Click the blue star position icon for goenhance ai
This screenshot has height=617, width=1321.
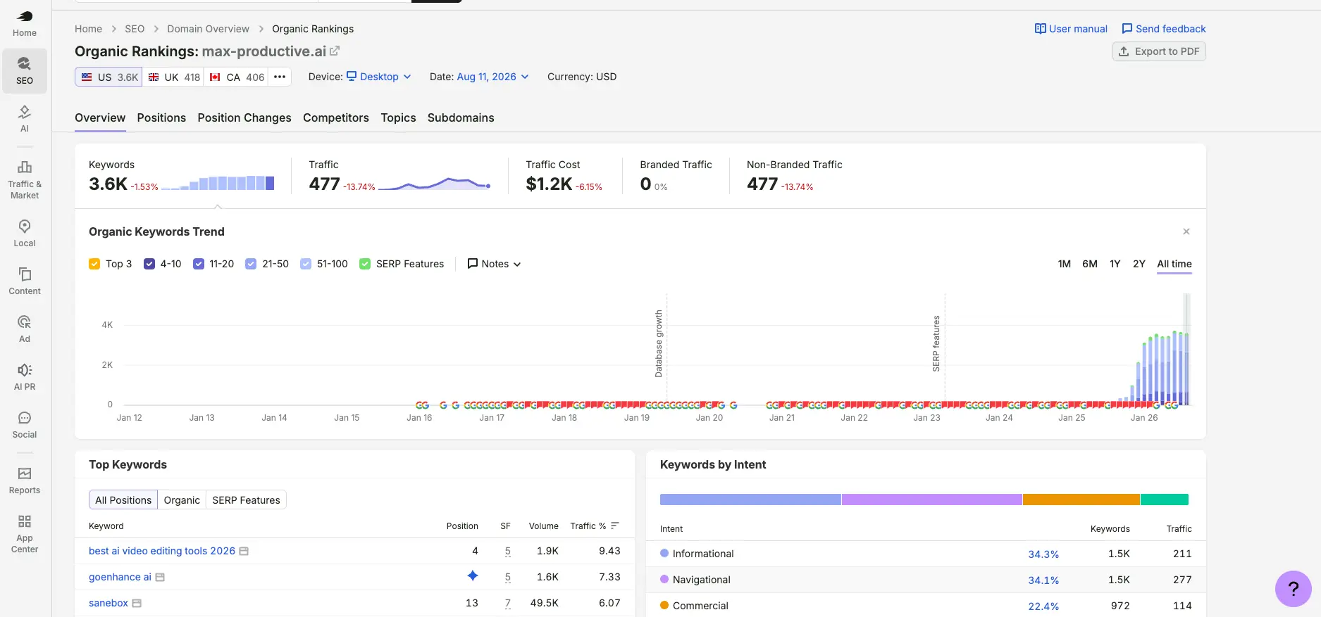point(473,575)
